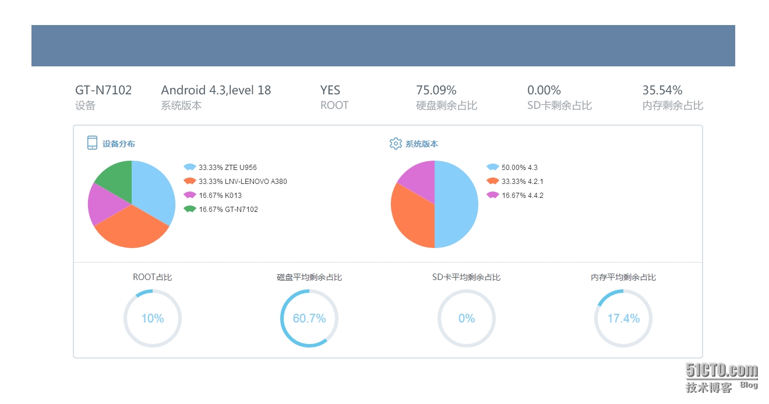This screenshot has height=404, width=769.
Task: Click the 35.54% memory remaining value
Action: pyautogui.click(x=662, y=90)
